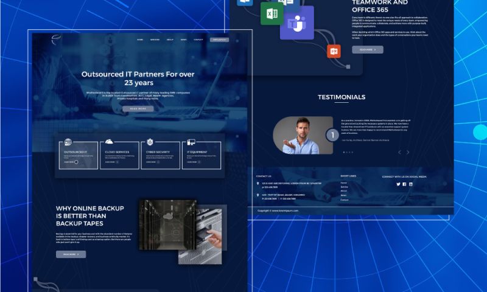The width and height of the screenshot is (487, 292).
Task: Click Read More under Why Online Backup
Action: [71, 254]
